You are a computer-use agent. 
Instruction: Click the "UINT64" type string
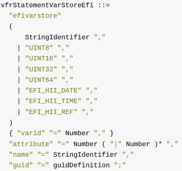point(41,80)
